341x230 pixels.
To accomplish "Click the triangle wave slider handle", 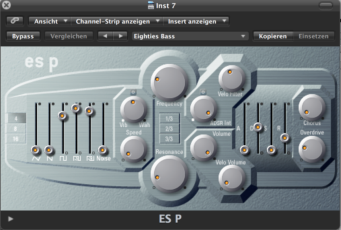I will click(x=36, y=150).
